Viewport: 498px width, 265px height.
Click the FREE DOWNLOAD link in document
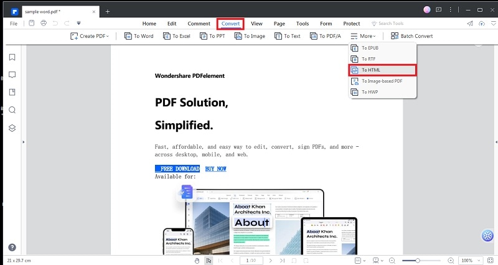point(177,169)
